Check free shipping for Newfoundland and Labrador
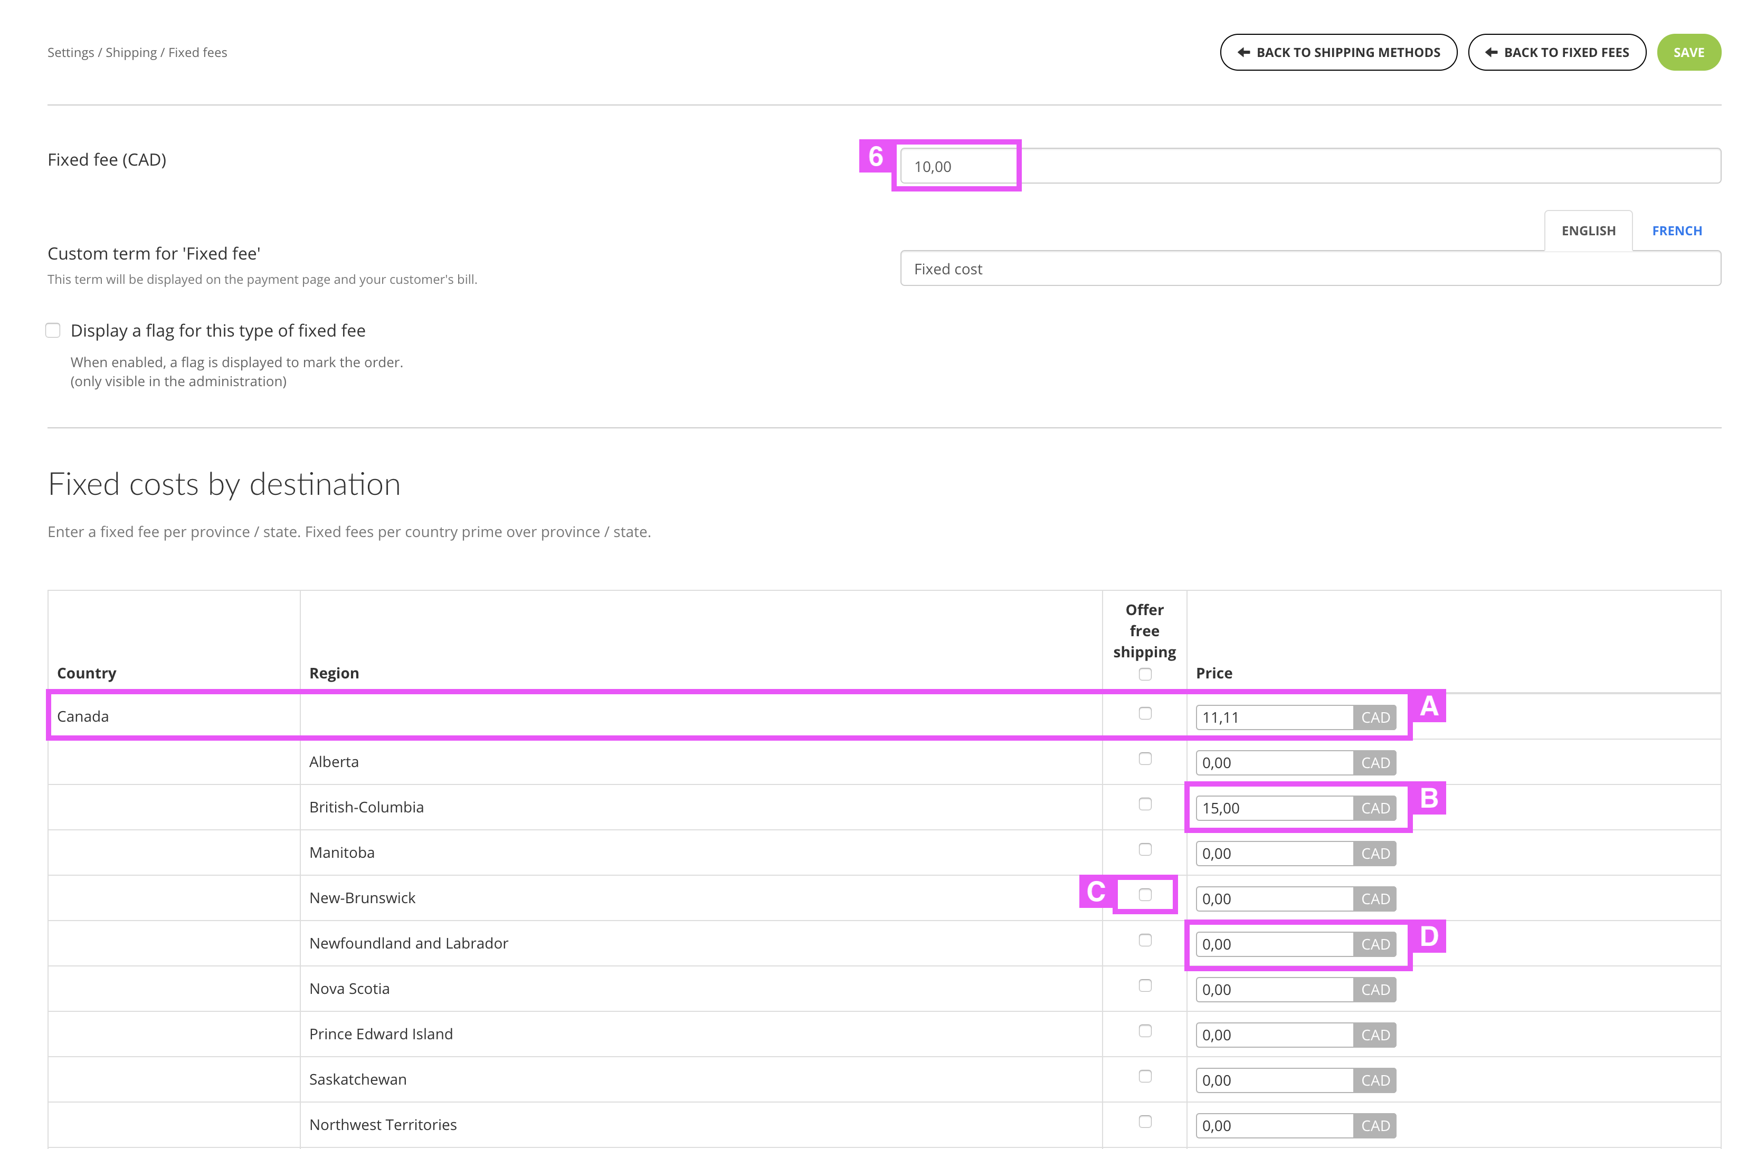Screen dimensions: 1747x1149 [x=1145, y=940]
